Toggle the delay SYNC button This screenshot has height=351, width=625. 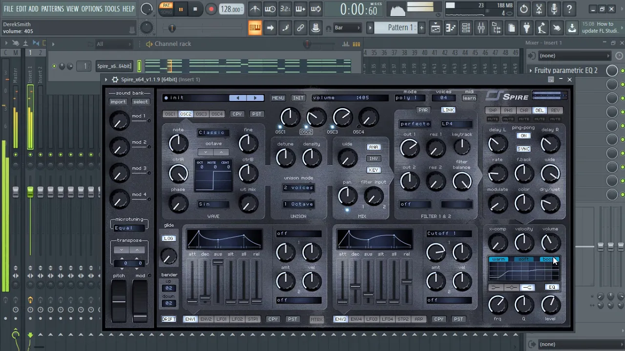tap(523, 149)
